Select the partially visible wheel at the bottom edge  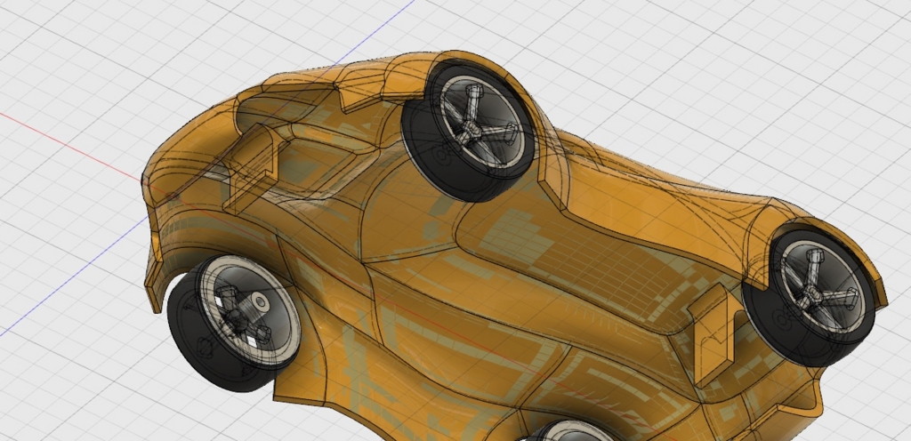coord(572,430)
